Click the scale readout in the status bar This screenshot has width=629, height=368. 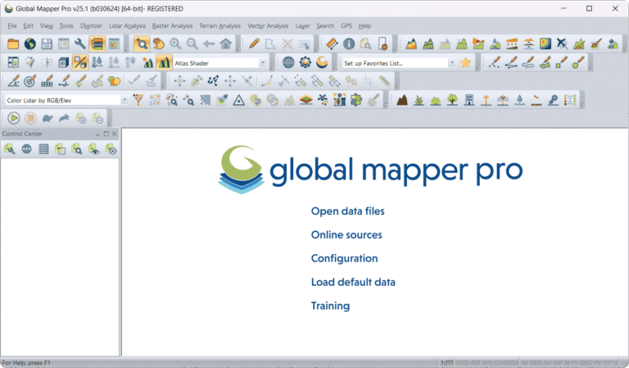tap(446, 362)
